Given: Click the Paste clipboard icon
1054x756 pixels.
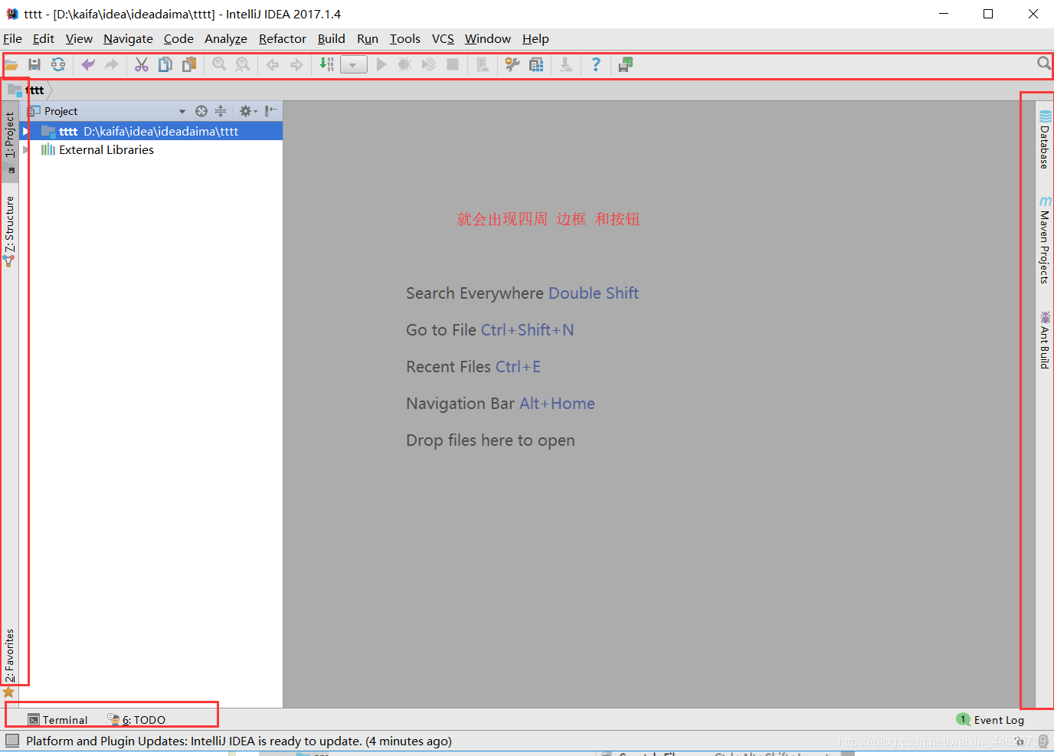Looking at the screenshot, I should [189, 65].
